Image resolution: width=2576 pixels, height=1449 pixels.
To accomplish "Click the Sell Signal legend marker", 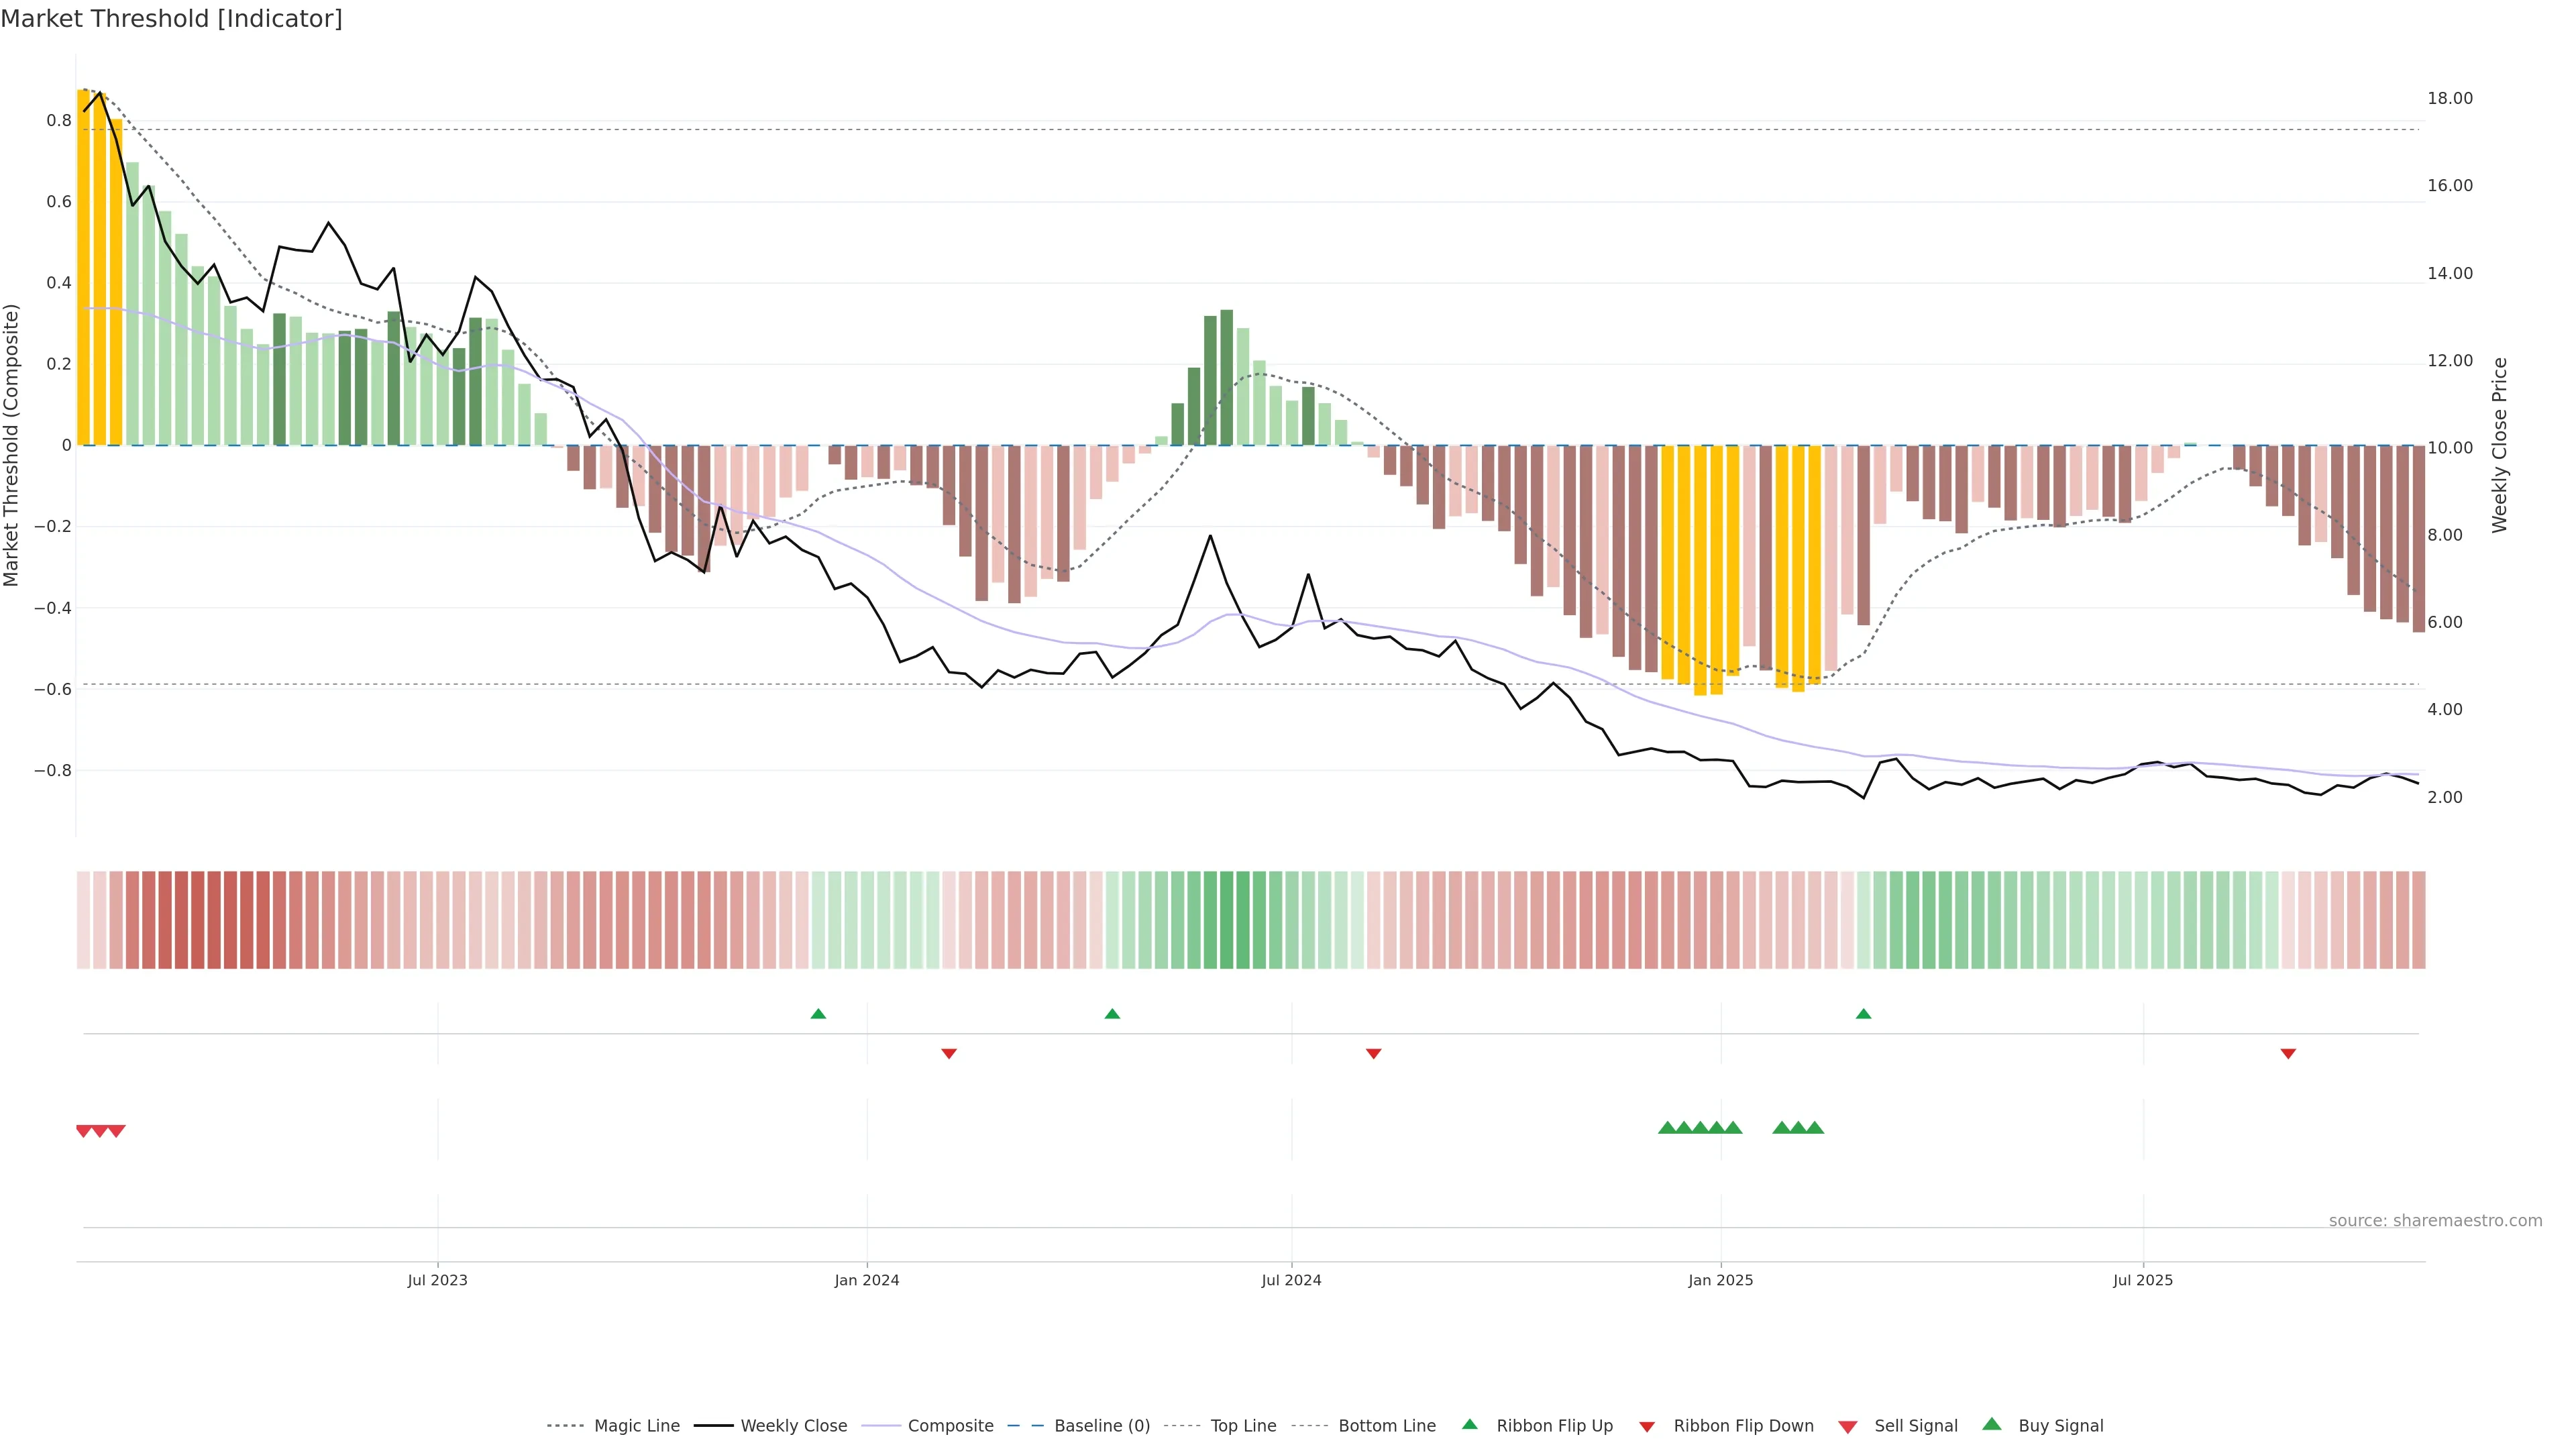I will pos(1848,1427).
